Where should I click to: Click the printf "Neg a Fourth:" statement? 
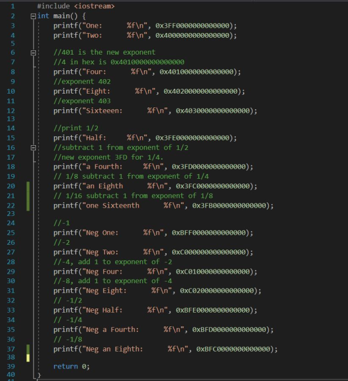click(x=164, y=330)
